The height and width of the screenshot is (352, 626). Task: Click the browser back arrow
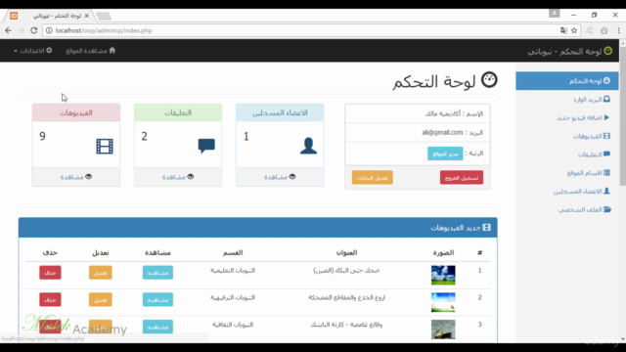(9, 30)
